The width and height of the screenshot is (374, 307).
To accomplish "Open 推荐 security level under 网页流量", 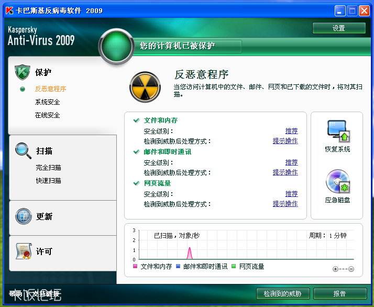I will 291,194.
